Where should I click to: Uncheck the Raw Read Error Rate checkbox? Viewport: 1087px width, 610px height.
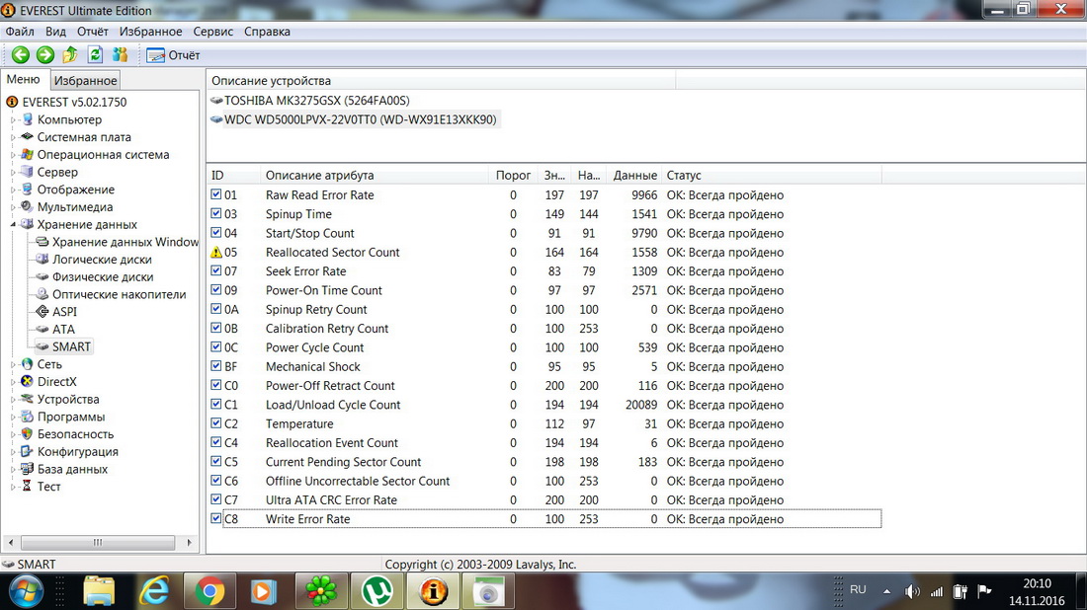[x=216, y=195]
